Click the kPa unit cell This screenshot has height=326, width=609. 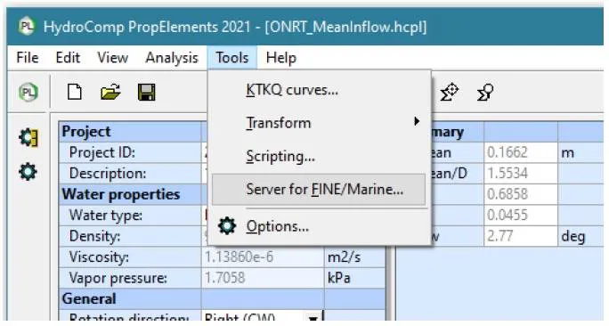click(x=354, y=278)
